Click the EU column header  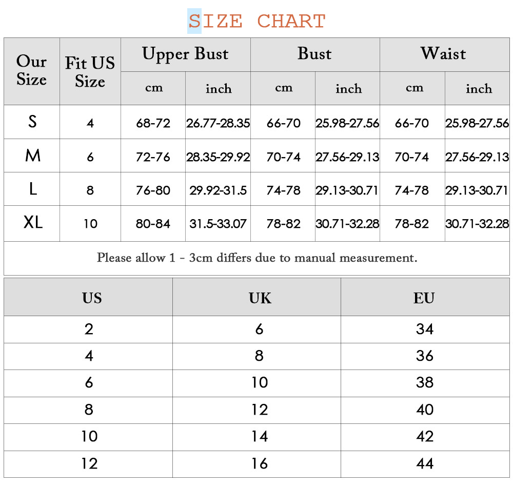tap(425, 297)
